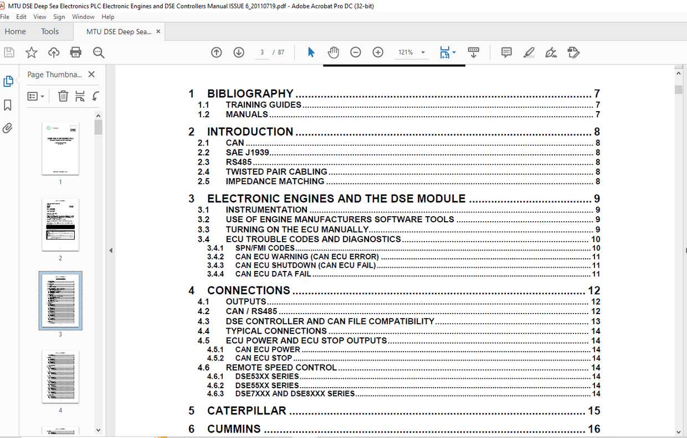The height and width of the screenshot is (438, 687).
Task: Zoom out of the document
Action: [x=355, y=52]
